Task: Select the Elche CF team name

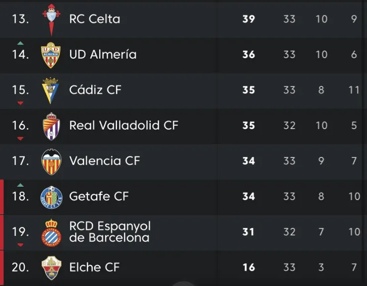Action: [94, 267]
